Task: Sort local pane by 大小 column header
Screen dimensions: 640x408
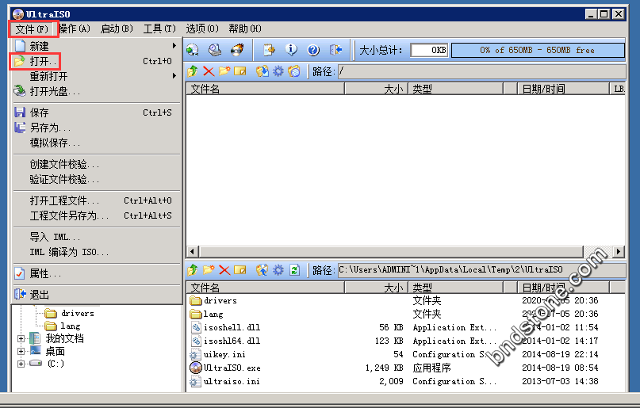Action: (x=376, y=288)
